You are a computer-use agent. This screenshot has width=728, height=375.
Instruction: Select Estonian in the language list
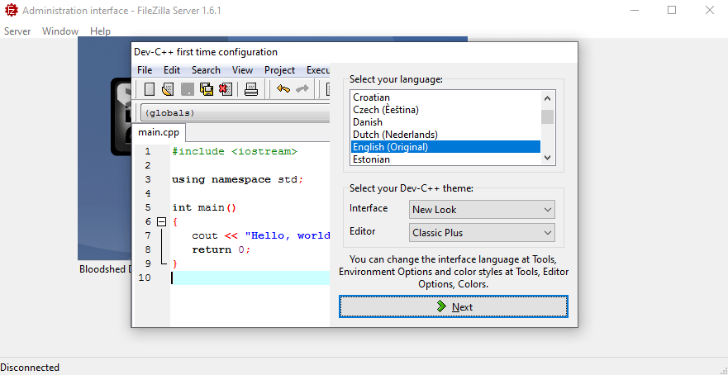(x=445, y=159)
